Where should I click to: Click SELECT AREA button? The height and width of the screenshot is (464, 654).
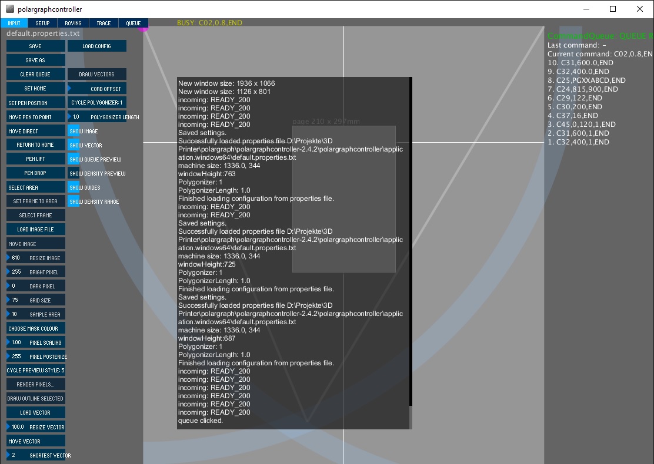tap(35, 187)
